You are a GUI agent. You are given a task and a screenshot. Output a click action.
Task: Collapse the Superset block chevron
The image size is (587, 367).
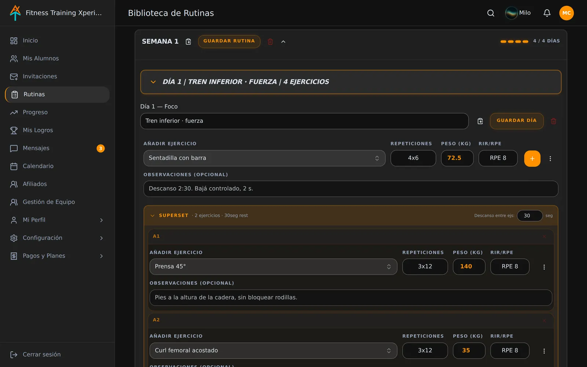pos(153,215)
